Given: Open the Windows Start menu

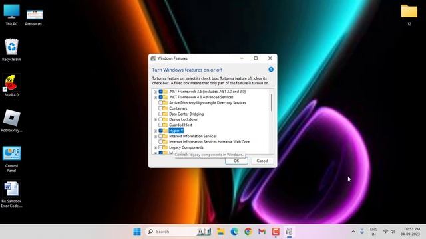Looking at the screenshot, I should pos(137,232).
